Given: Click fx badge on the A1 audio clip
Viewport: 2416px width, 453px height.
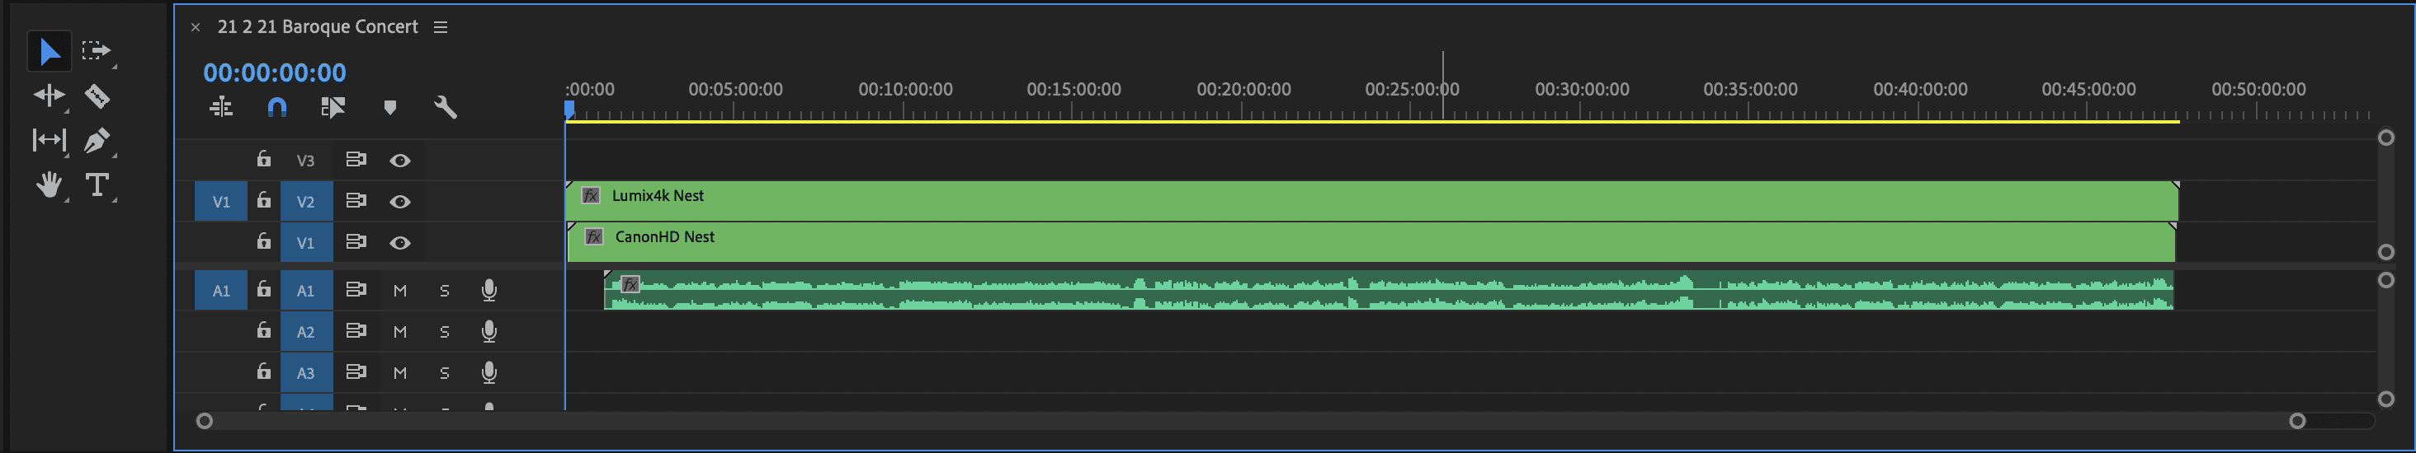Looking at the screenshot, I should (x=630, y=283).
